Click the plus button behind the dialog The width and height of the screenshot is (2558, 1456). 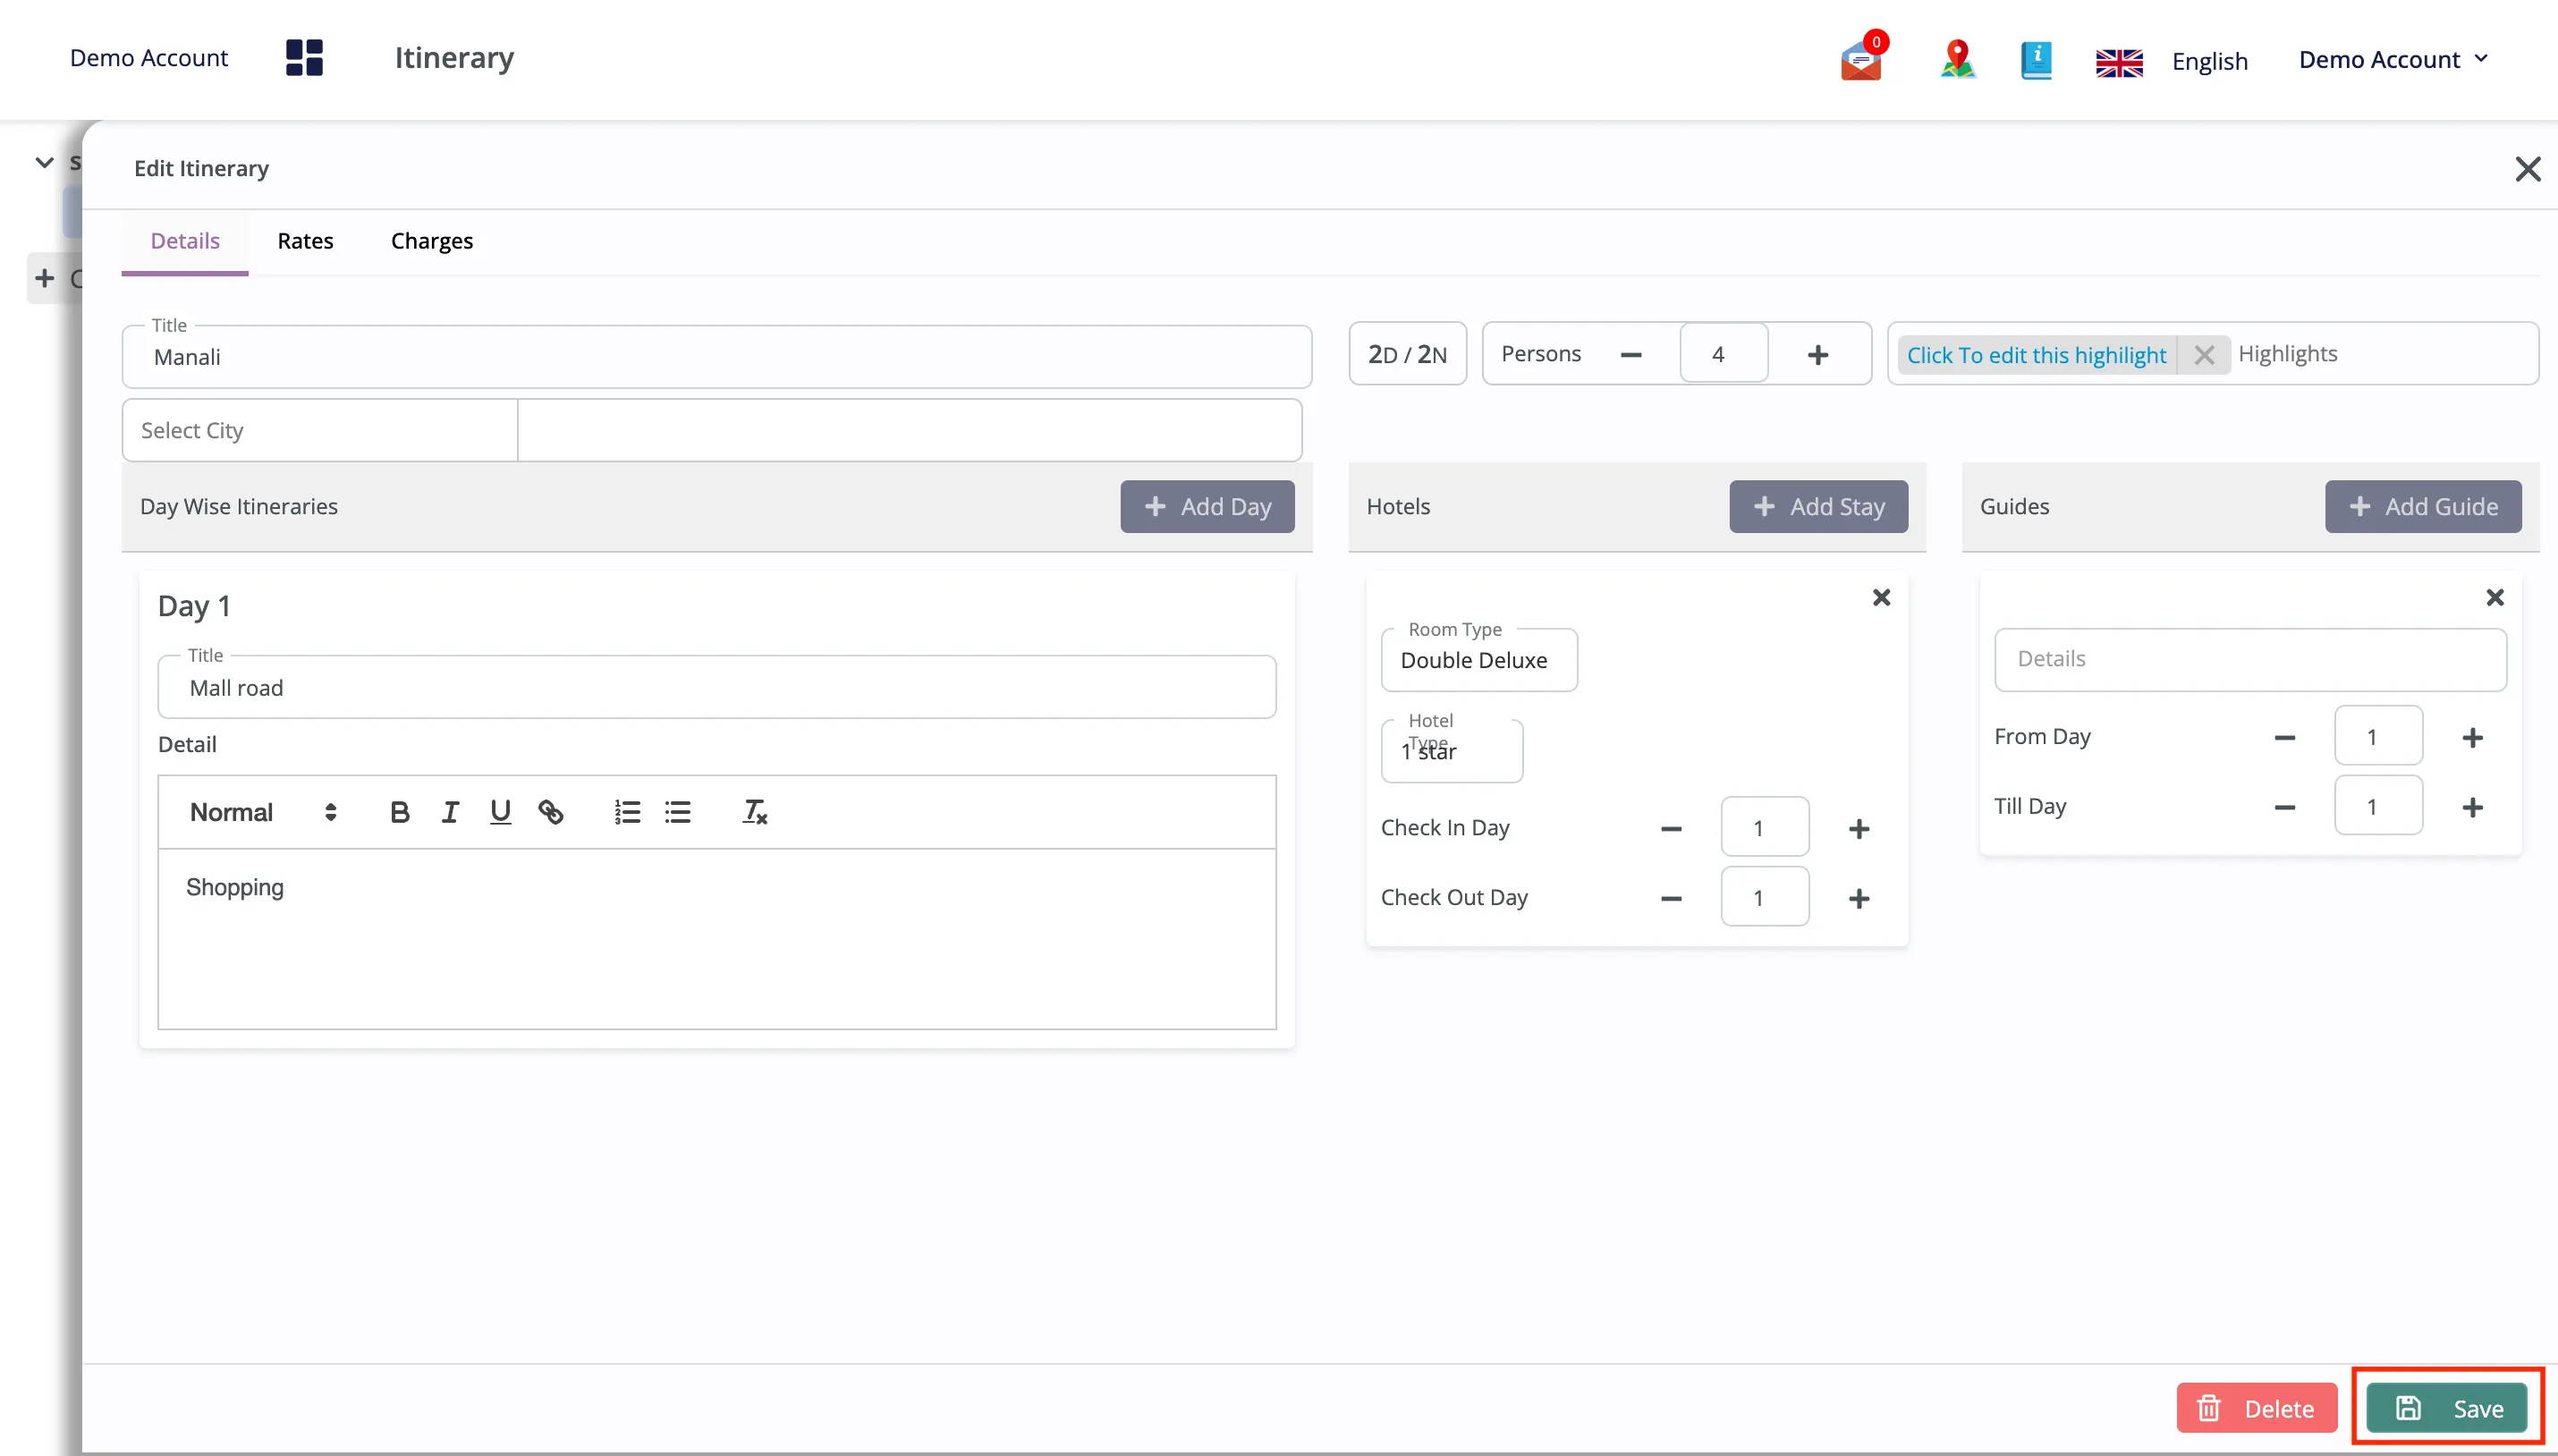[x=44, y=278]
